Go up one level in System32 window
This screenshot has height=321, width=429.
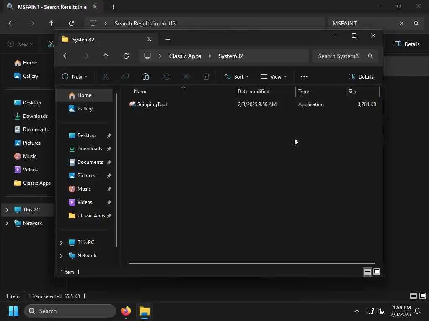(x=106, y=56)
